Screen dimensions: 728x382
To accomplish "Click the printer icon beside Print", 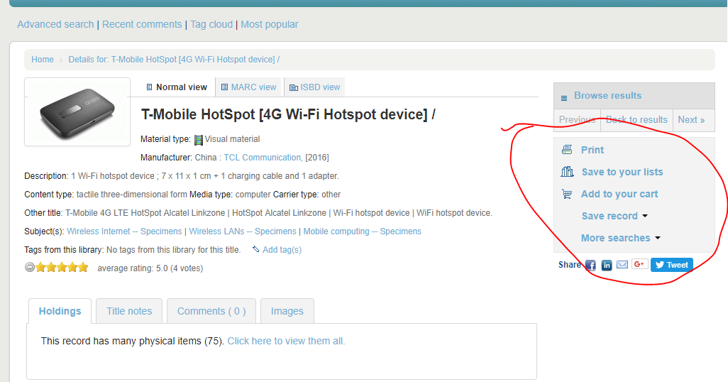I will point(567,150).
